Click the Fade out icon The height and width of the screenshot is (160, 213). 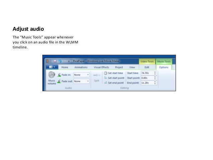click(x=59, y=81)
